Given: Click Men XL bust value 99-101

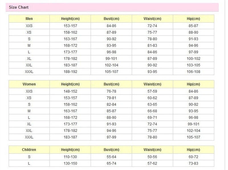Looking at the screenshot, I should point(111,59).
